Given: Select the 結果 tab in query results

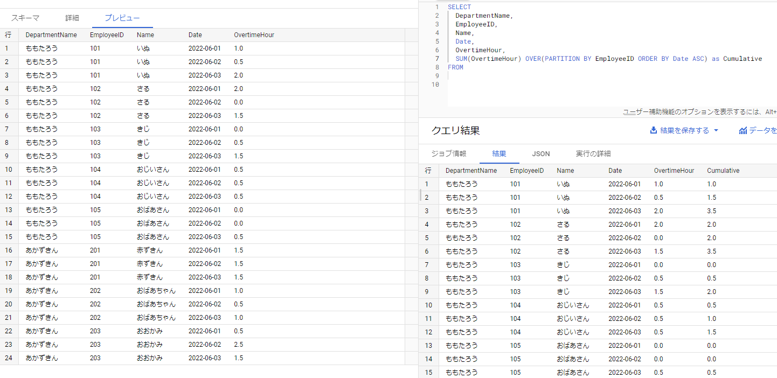Looking at the screenshot, I should point(499,153).
